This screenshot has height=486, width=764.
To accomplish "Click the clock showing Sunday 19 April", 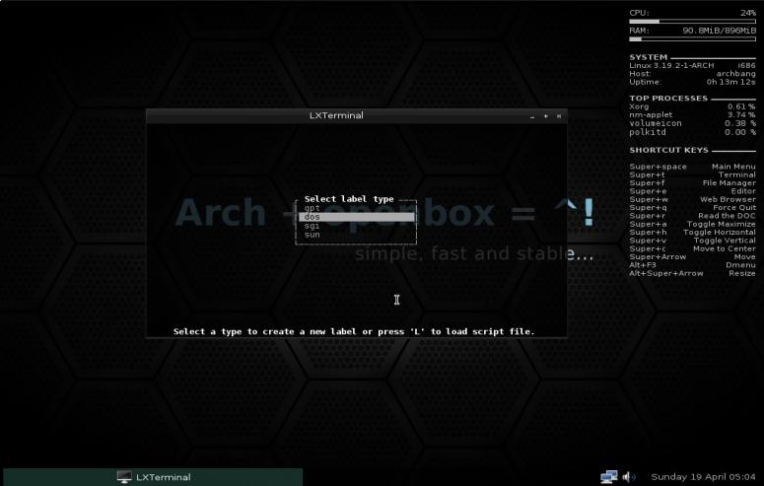I will [703, 477].
